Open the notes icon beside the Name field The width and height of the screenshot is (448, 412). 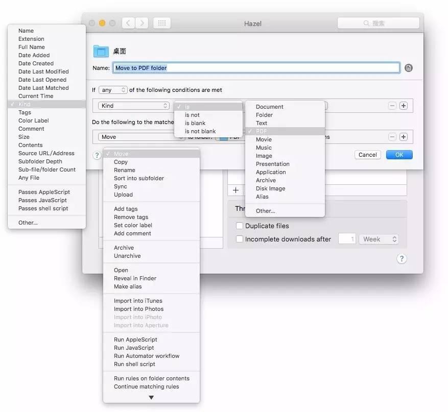[408, 68]
